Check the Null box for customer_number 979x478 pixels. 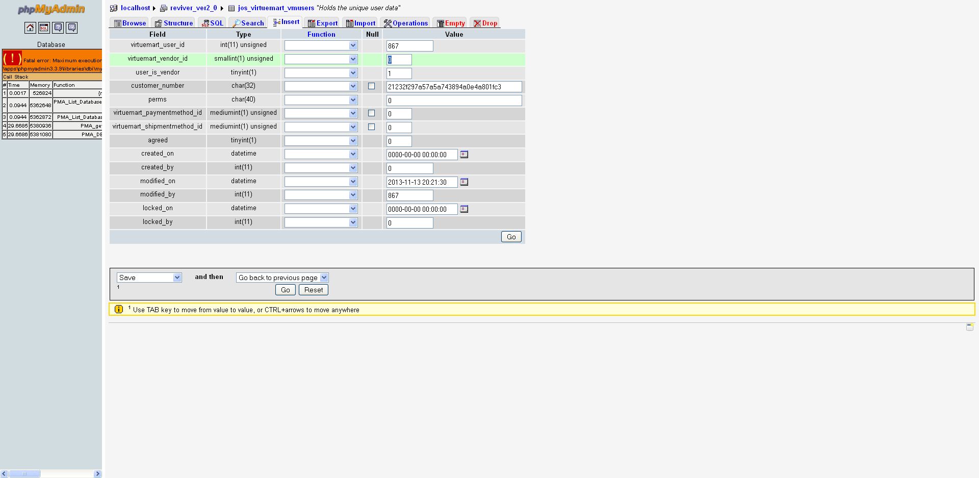coord(371,86)
